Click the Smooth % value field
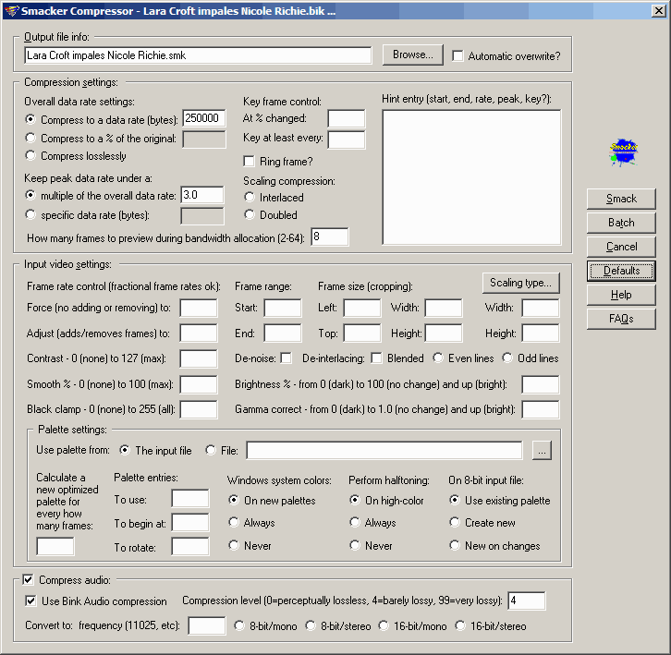 (199, 384)
